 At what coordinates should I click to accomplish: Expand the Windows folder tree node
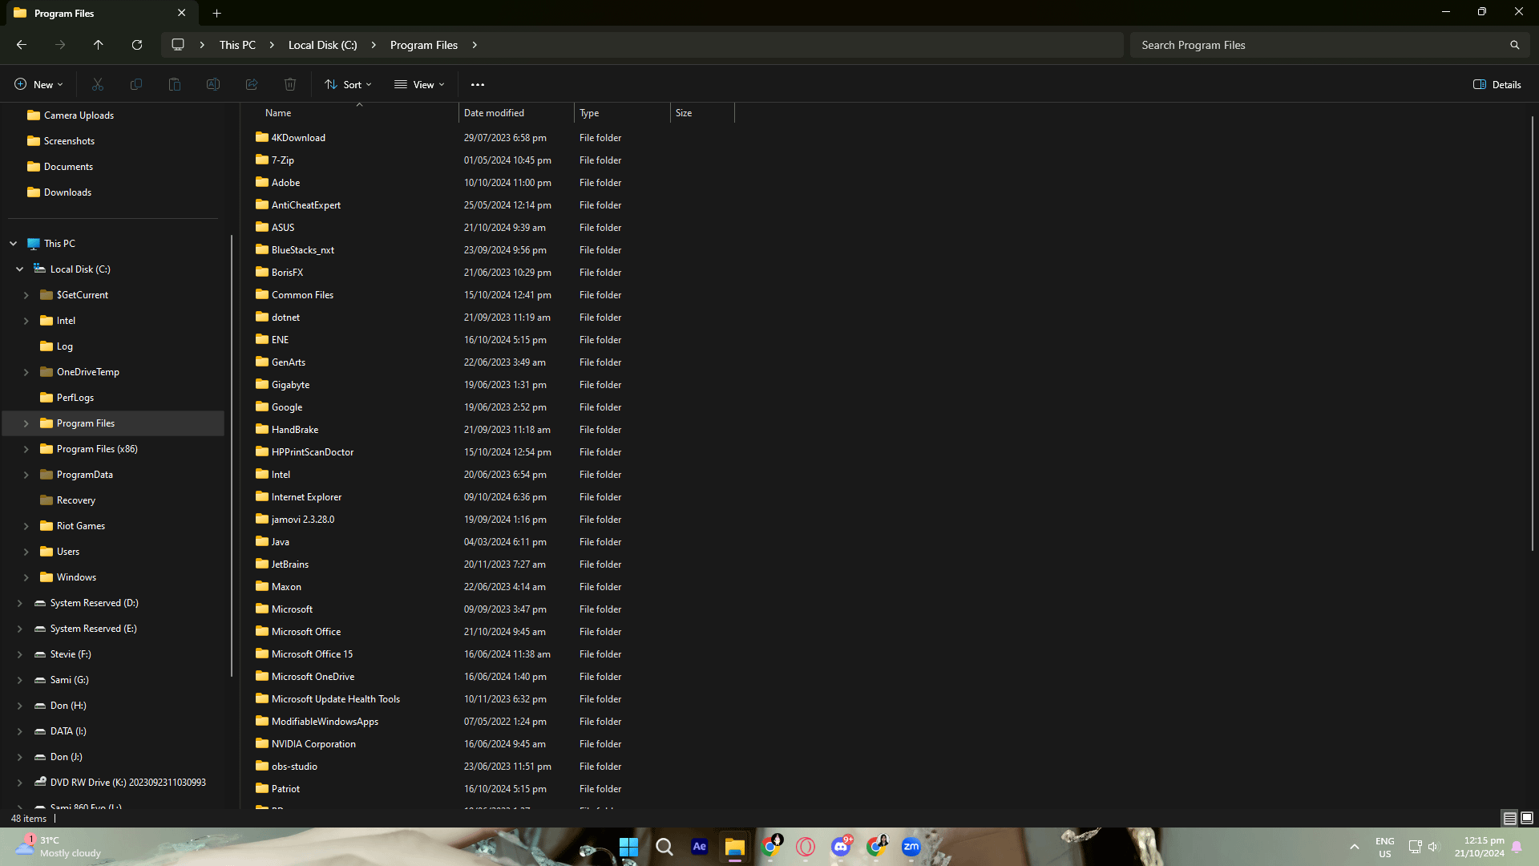26,577
